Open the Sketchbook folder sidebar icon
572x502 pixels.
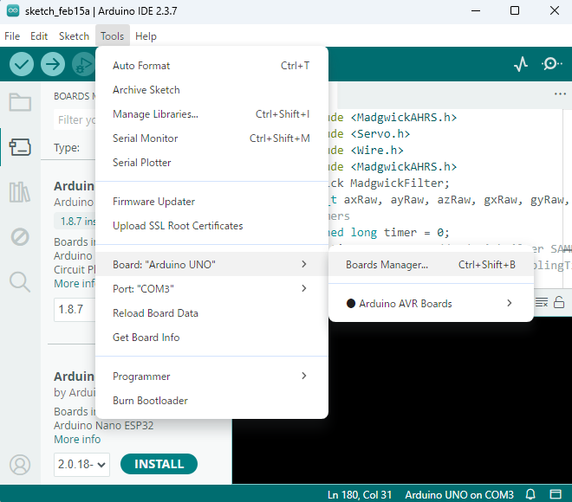[x=20, y=102]
